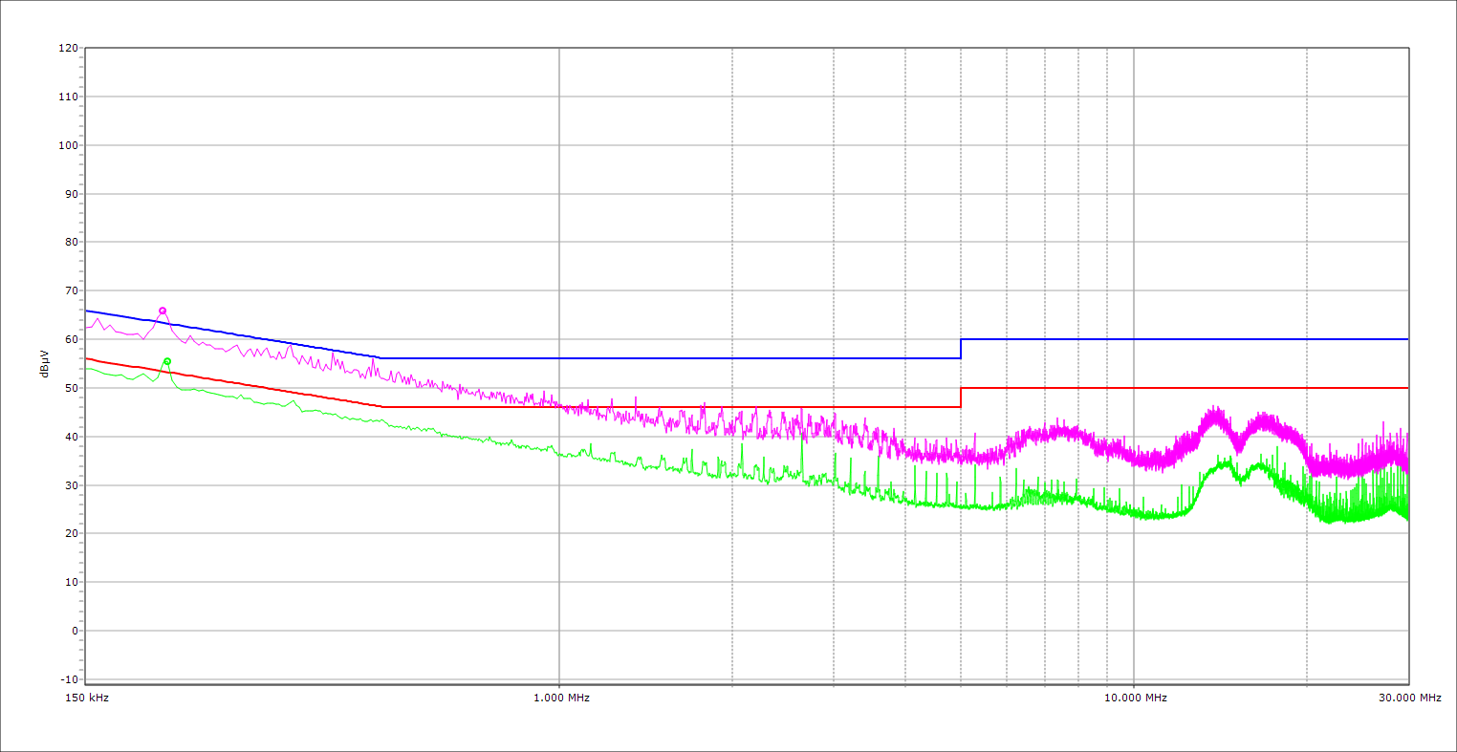Click the 30 label on the y-axis
This screenshot has height=752, width=1457.
pos(71,485)
